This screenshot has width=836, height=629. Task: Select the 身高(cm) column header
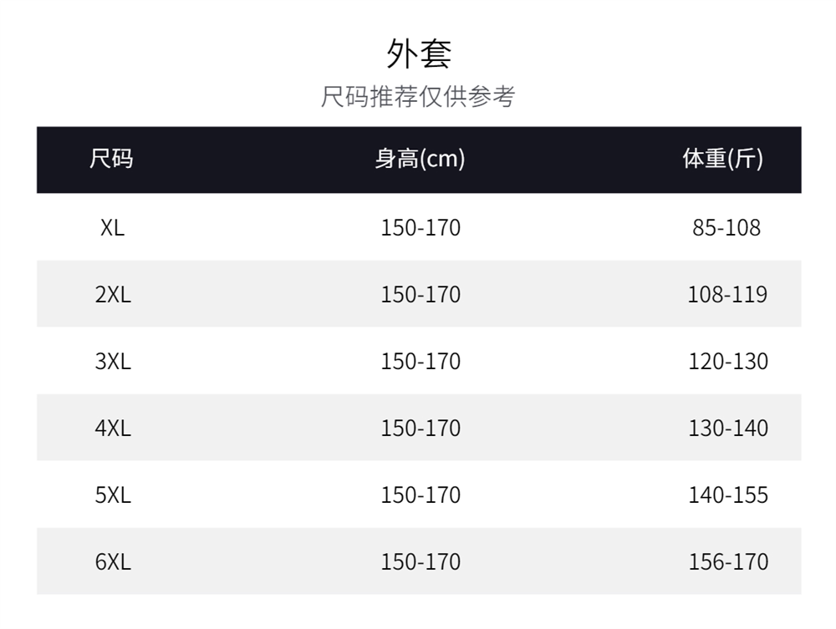420,159
